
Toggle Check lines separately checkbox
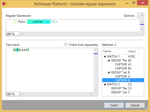coord(66,45)
